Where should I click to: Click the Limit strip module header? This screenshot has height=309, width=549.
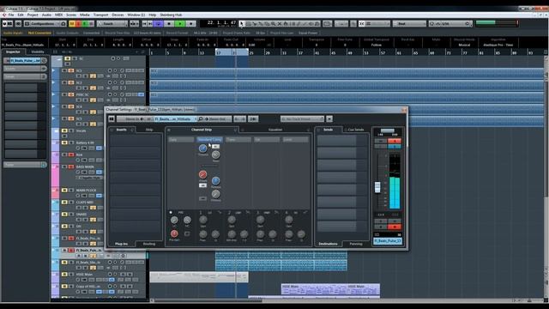295,139
